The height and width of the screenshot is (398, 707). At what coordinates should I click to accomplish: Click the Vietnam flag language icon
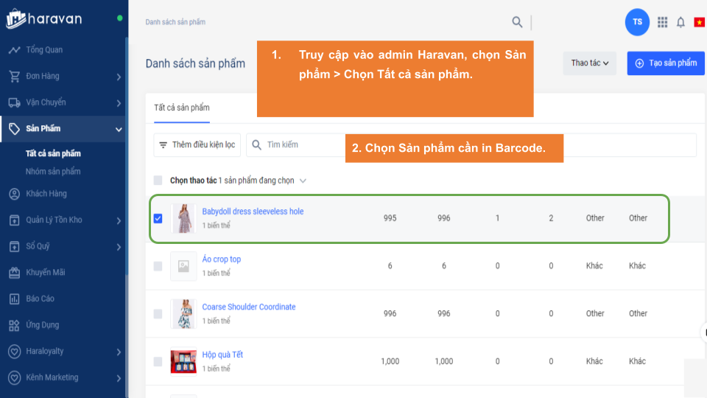coord(699,22)
